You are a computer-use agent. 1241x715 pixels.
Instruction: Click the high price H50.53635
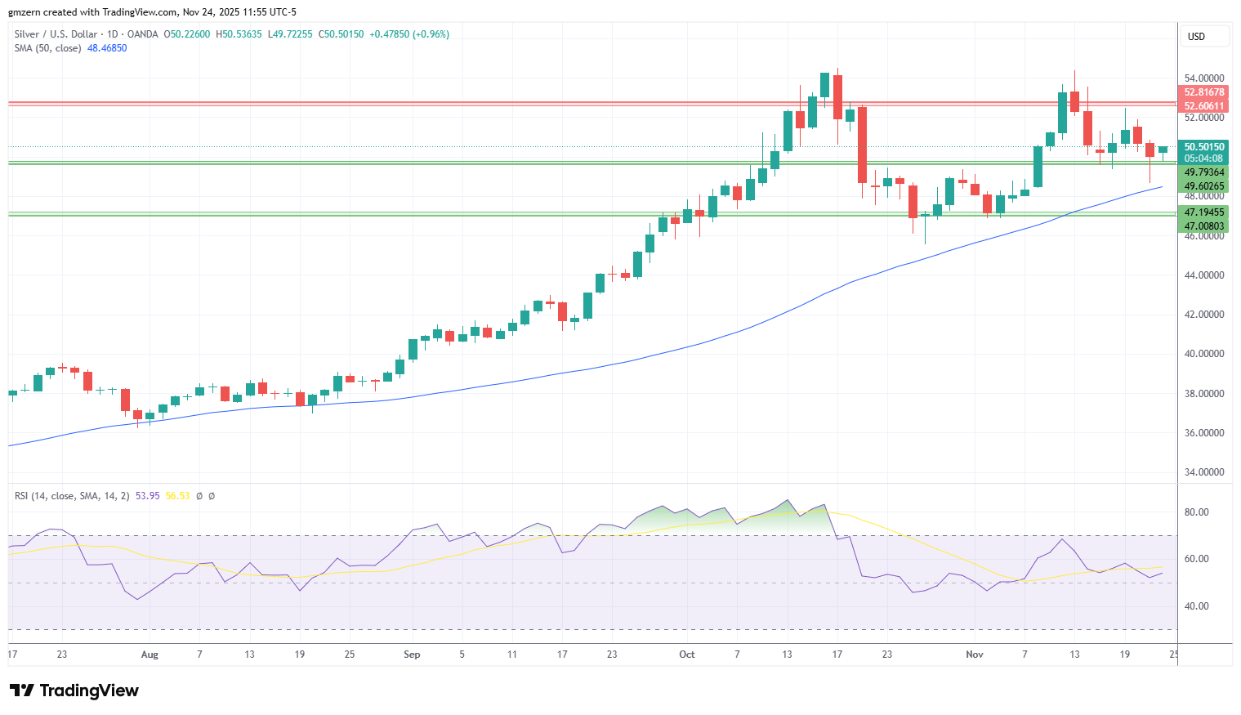[239, 34]
